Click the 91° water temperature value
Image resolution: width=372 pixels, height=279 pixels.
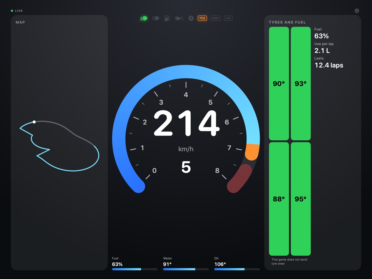167,264
